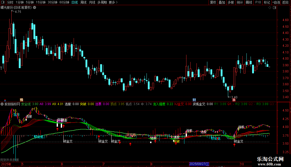Click the yellow 突破 signal label

pos(176,142)
